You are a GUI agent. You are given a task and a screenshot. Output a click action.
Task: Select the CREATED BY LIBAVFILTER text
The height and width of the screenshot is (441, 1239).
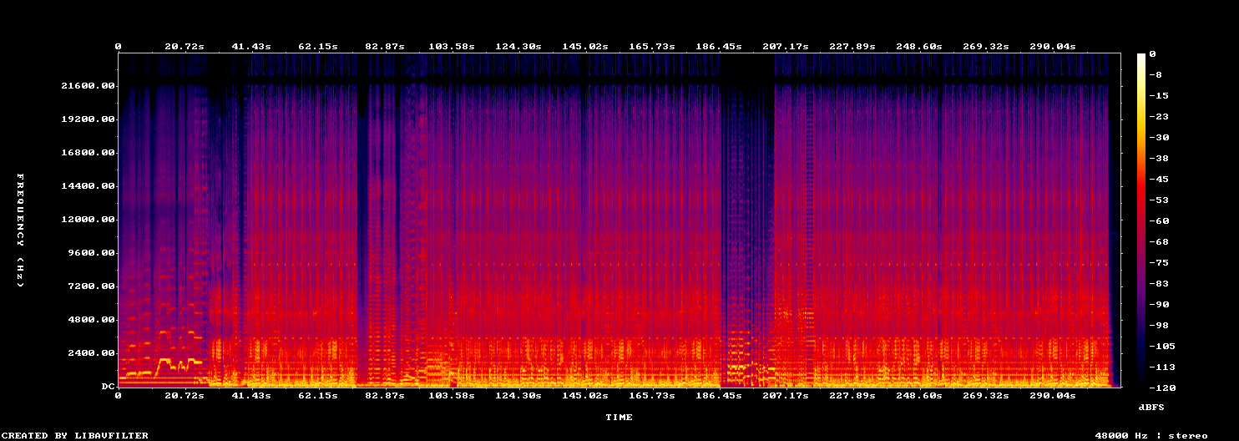(76, 435)
